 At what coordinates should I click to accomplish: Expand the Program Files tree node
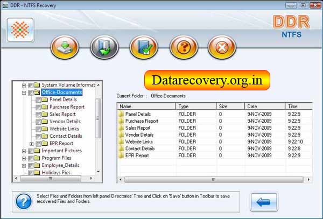click(24, 159)
